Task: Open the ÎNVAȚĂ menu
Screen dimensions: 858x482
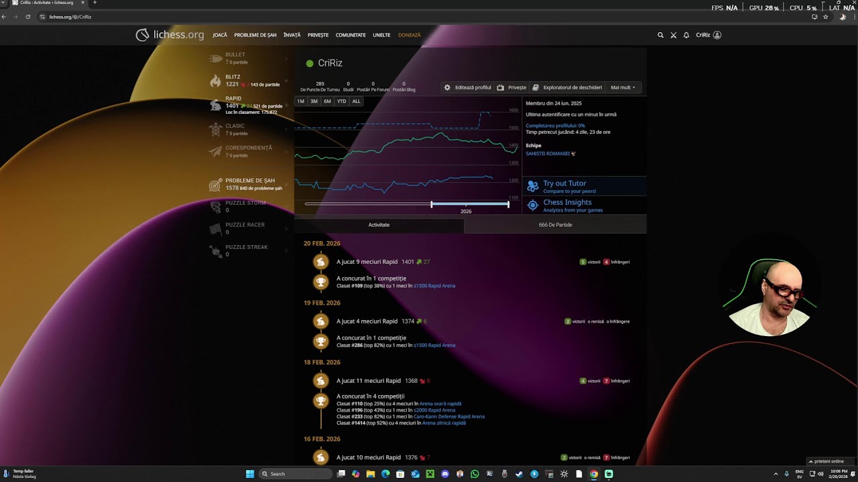Action: (x=292, y=35)
